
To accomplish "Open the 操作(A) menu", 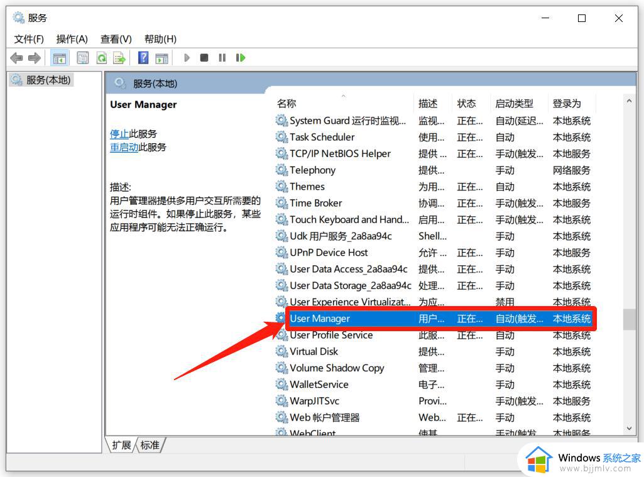I will click(x=72, y=39).
